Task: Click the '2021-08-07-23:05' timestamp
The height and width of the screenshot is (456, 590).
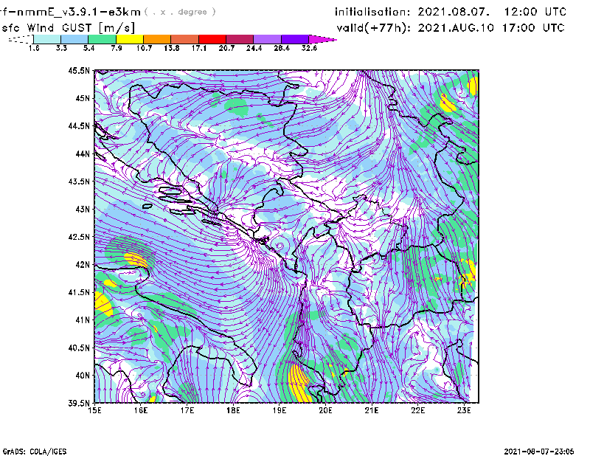Action: pos(539,452)
